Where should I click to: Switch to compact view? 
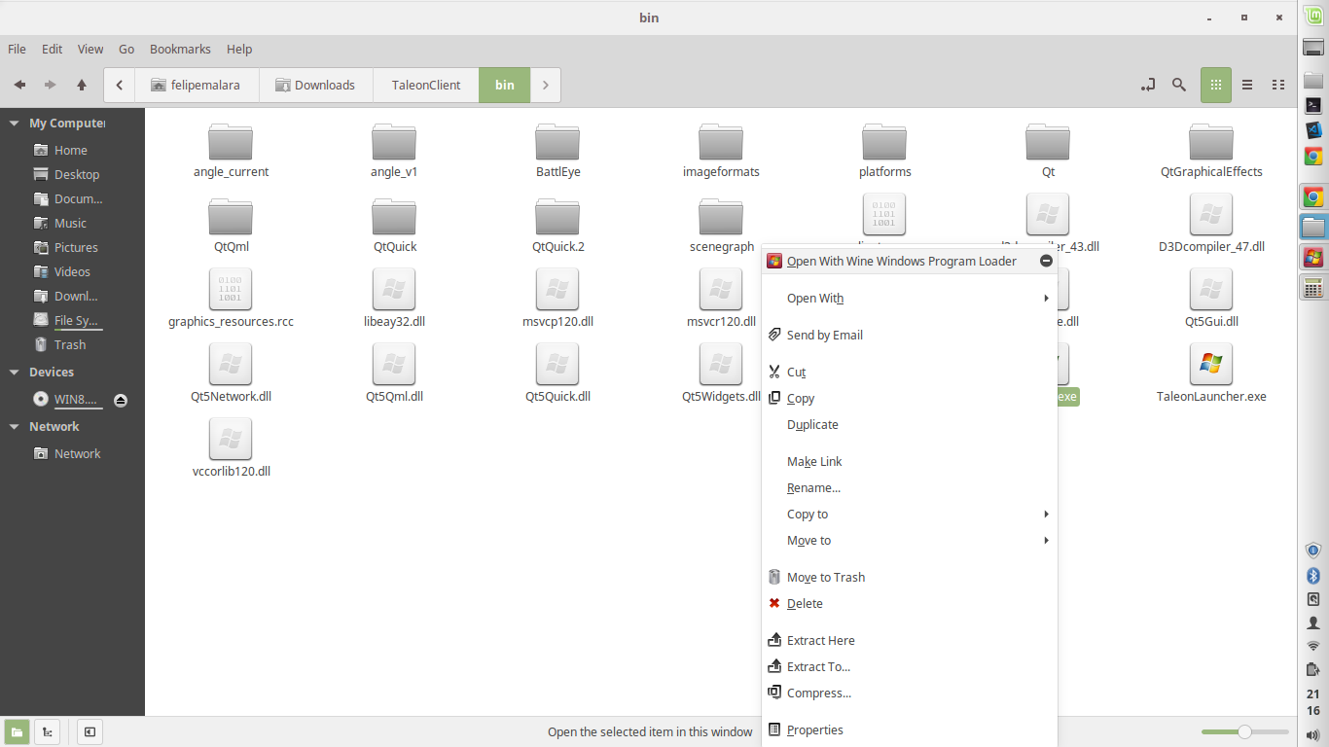click(1278, 85)
